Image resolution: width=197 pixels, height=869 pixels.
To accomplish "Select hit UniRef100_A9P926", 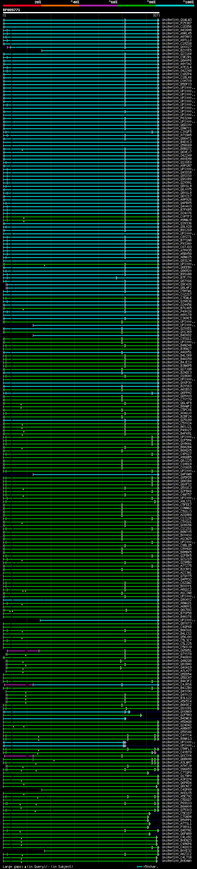I will click(176, 200).
